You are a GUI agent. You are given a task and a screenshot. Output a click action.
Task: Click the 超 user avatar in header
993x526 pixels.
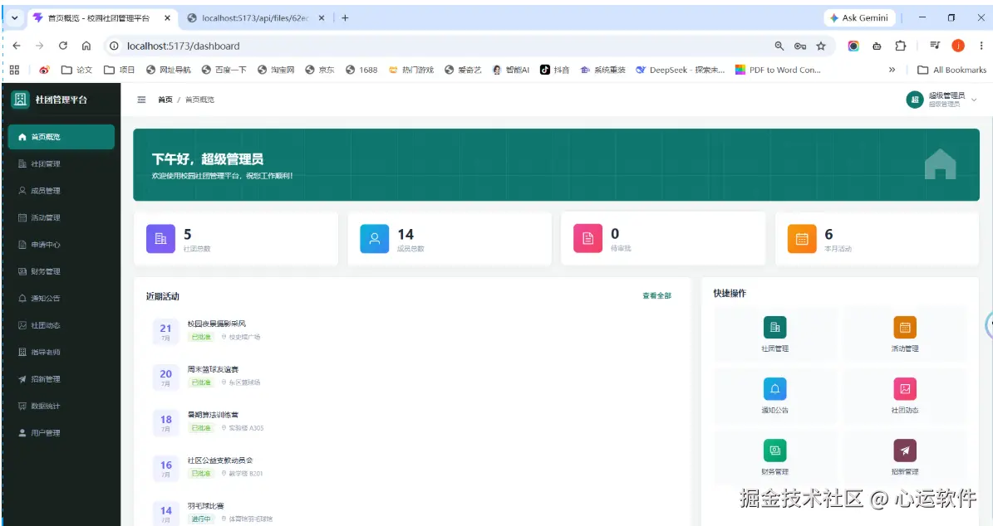click(914, 100)
